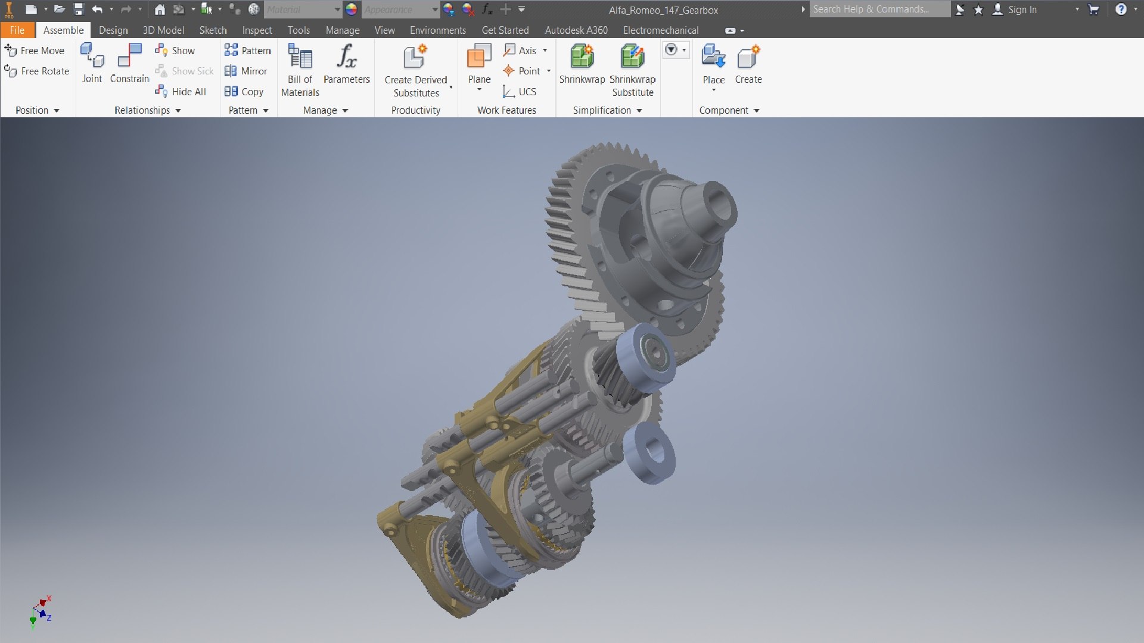Create a work Plane
The width and height of the screenshot is (1144, 643).
tap(480, 63)
